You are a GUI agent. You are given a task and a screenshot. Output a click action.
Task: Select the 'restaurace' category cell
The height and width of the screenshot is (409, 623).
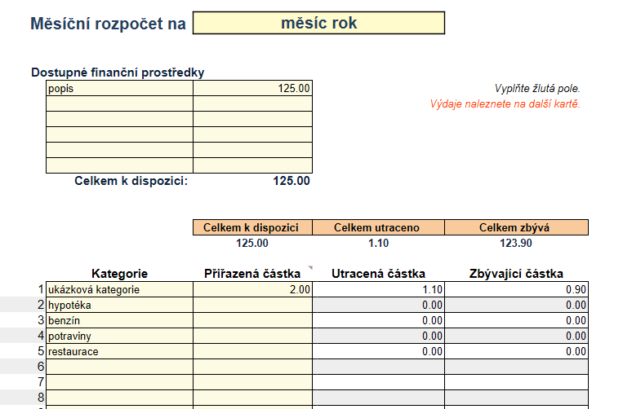(119, 351)
